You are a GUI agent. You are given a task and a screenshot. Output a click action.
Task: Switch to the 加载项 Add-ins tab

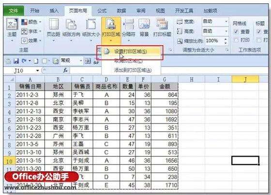210,11
